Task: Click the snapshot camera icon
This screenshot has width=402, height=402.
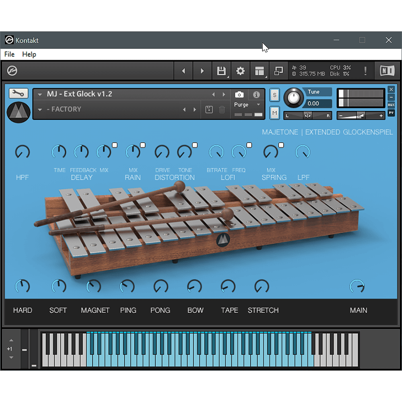Action: point(239,94)
